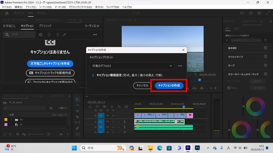
Task: Select the Rectangle tool in the tools panel
Action: point(77,134)
